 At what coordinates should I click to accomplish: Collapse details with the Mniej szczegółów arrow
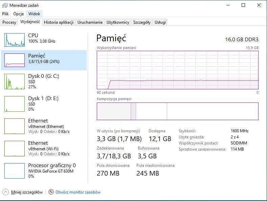[6, 192]
